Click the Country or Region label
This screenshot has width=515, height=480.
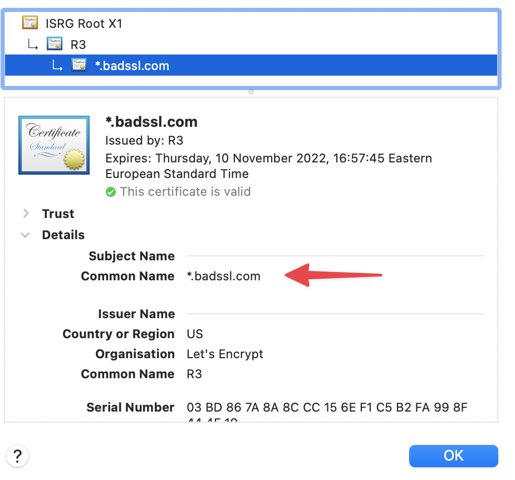(x=119, y=334)
